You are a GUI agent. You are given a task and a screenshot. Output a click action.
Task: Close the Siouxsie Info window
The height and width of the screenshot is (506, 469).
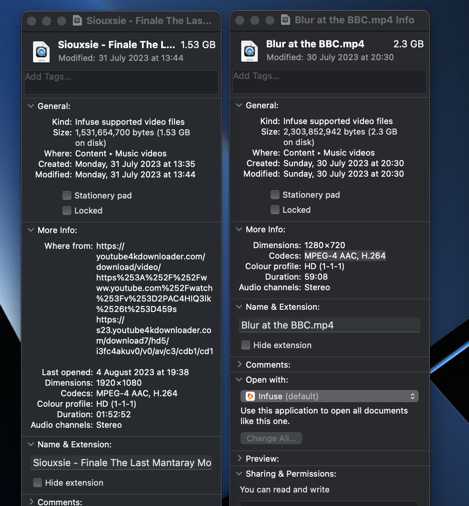pyautogui.click(x=32, y=21)
